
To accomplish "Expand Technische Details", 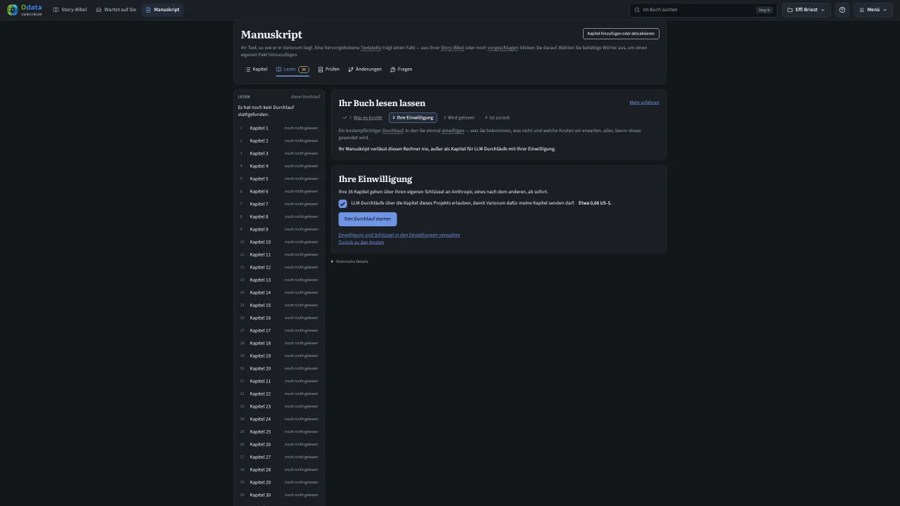I will click(x=349, y=261).
